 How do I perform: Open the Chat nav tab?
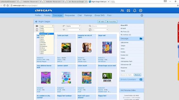click(x=79, y=15)
